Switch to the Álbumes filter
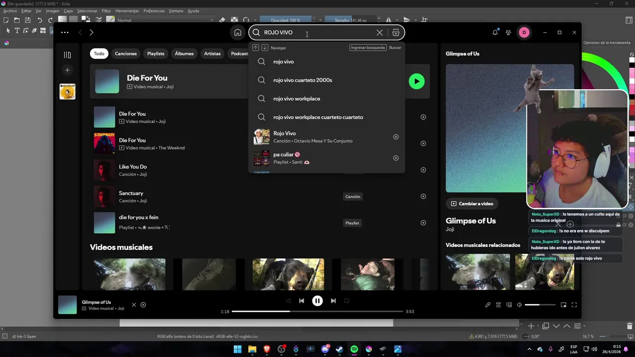Screen dimensions: 635x357 click(x=184, y=54)
